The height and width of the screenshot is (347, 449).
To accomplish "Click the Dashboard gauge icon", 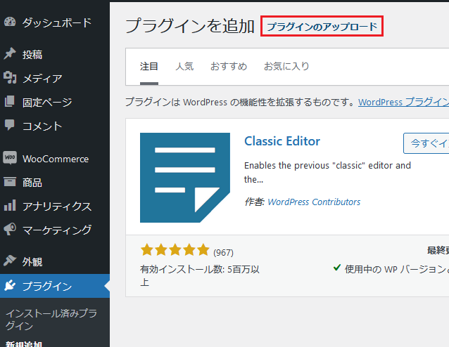I will [x=10, y=22].
